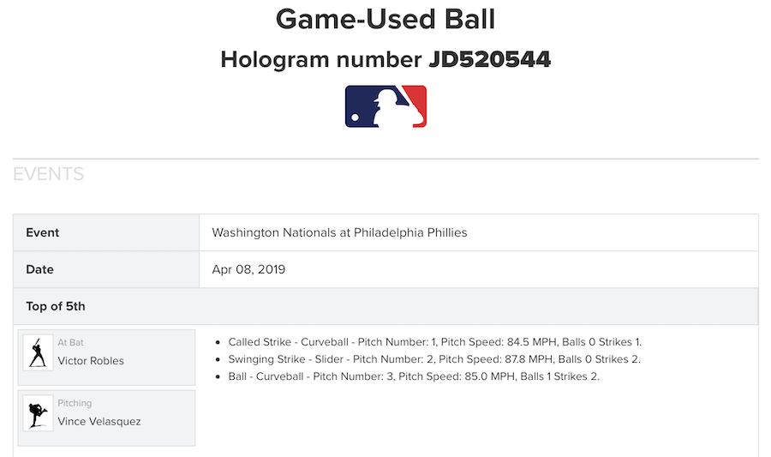Select hologram number JD520544
This screenshot has height=457, width=771.
[x=489, y=59]
